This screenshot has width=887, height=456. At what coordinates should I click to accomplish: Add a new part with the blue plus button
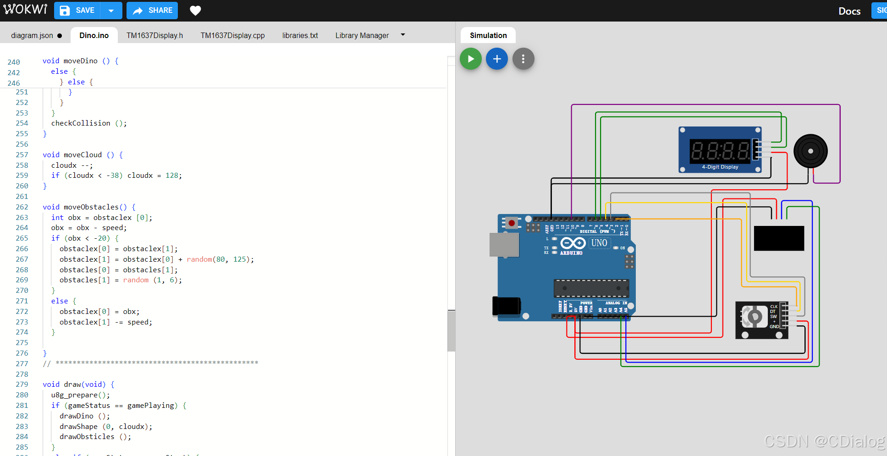[x=497, y=59]
